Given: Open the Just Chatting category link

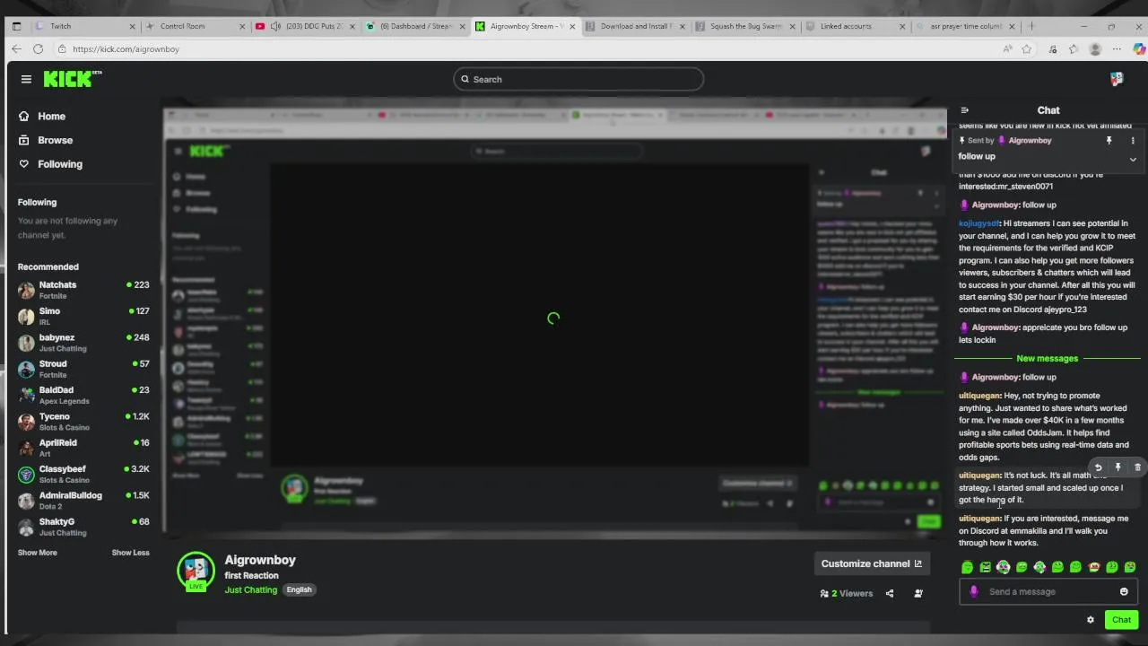Looking at the screenshot, I should click(x=251, y=589).
